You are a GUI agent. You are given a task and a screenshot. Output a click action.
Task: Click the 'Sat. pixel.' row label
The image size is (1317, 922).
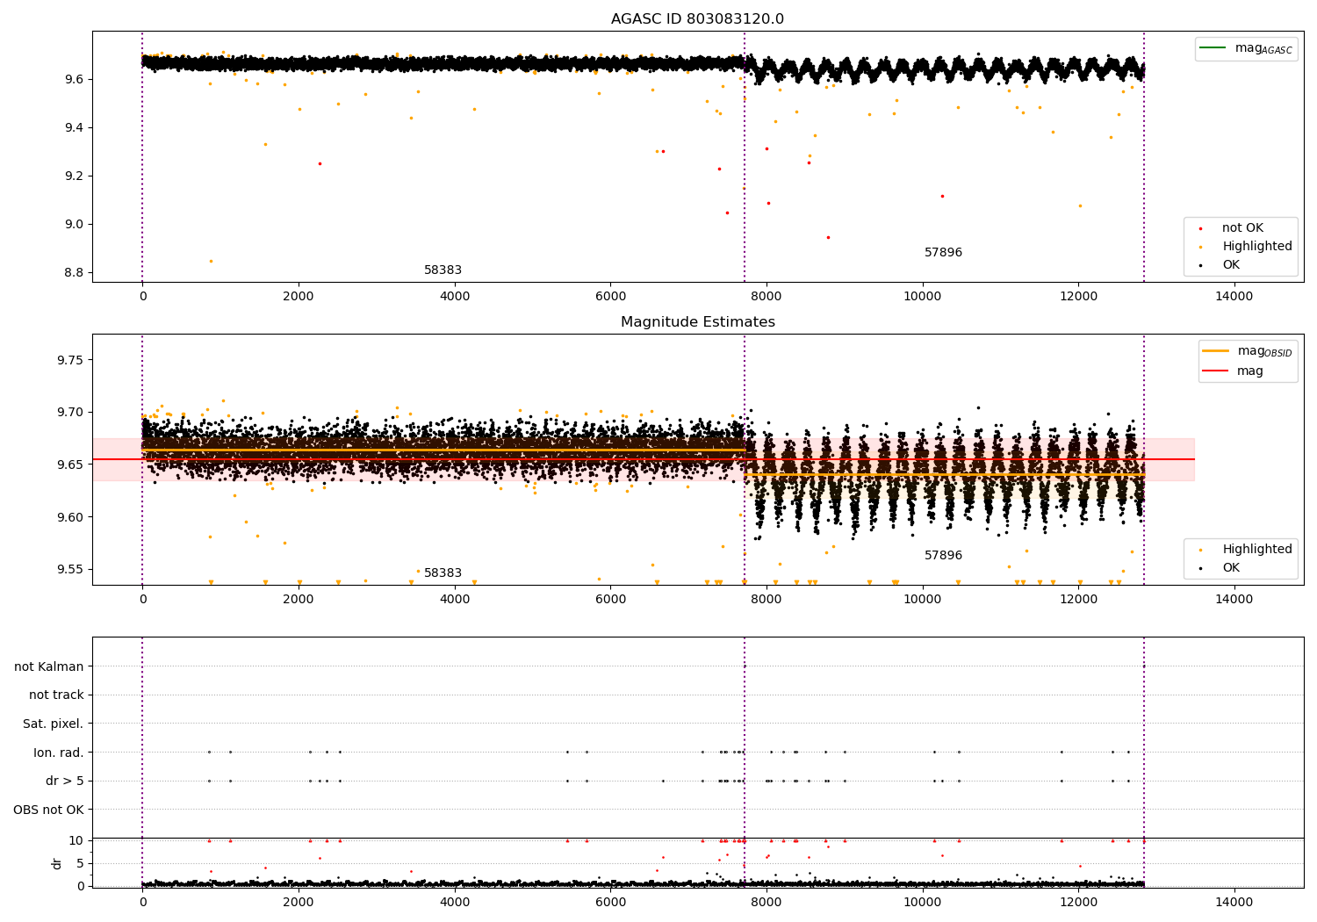pyautogui.click(x=54, y=724)
